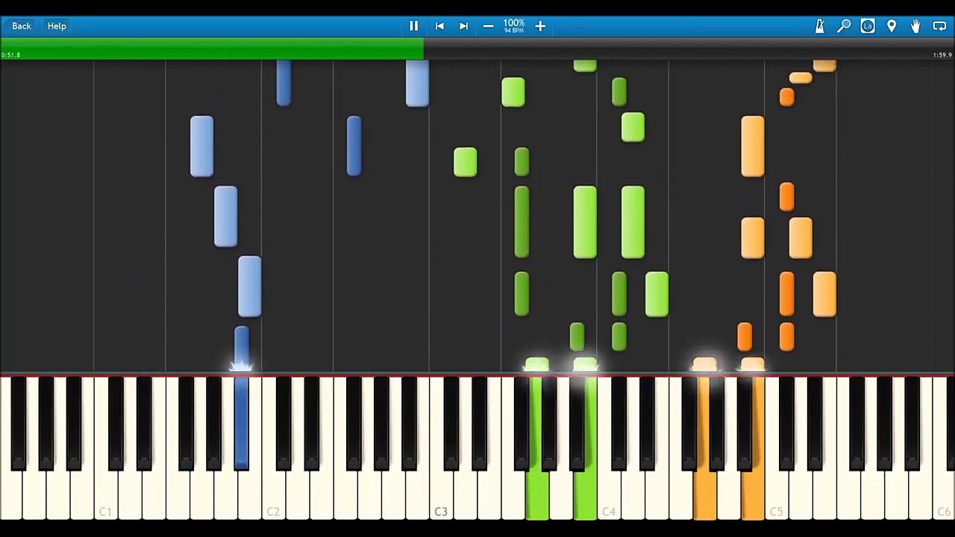Viewport: 955px width, 537px height.
Task: Open the bookmarks pin icon
Action: pyautogui.click(x=892, y=26)
